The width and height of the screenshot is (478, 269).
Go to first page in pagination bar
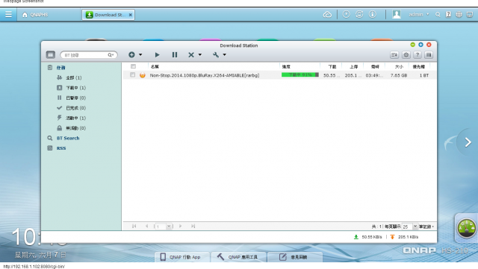pos(134,226)
